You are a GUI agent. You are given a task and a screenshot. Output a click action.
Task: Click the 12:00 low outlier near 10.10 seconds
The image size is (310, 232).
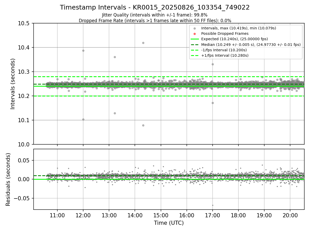point(83,119)
